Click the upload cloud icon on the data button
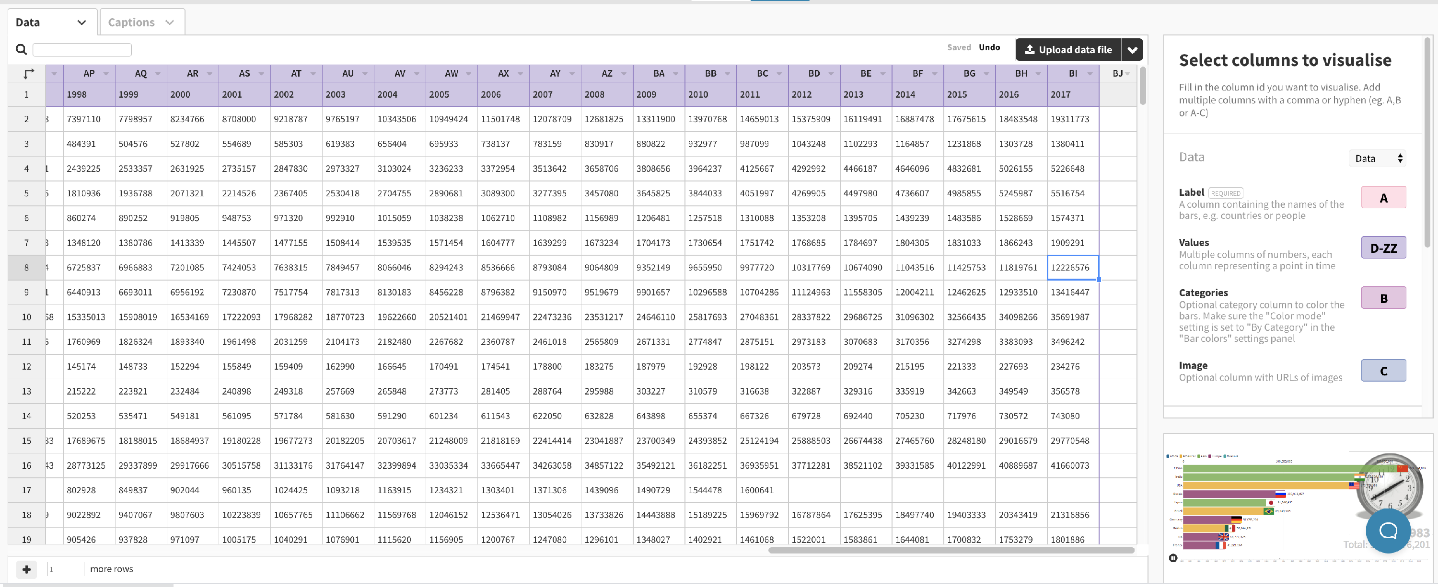Screen dimensions: 1438x587 1030,49
